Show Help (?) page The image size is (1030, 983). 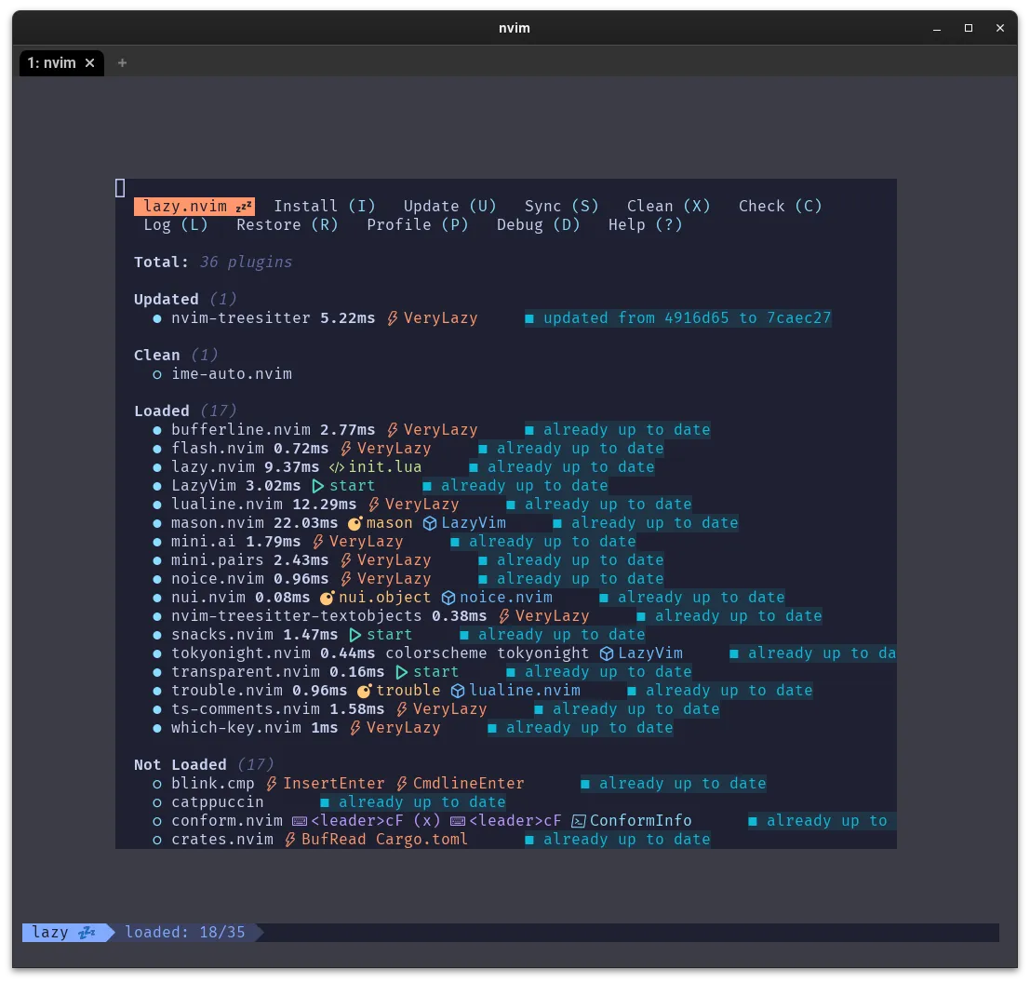[645, 224]
